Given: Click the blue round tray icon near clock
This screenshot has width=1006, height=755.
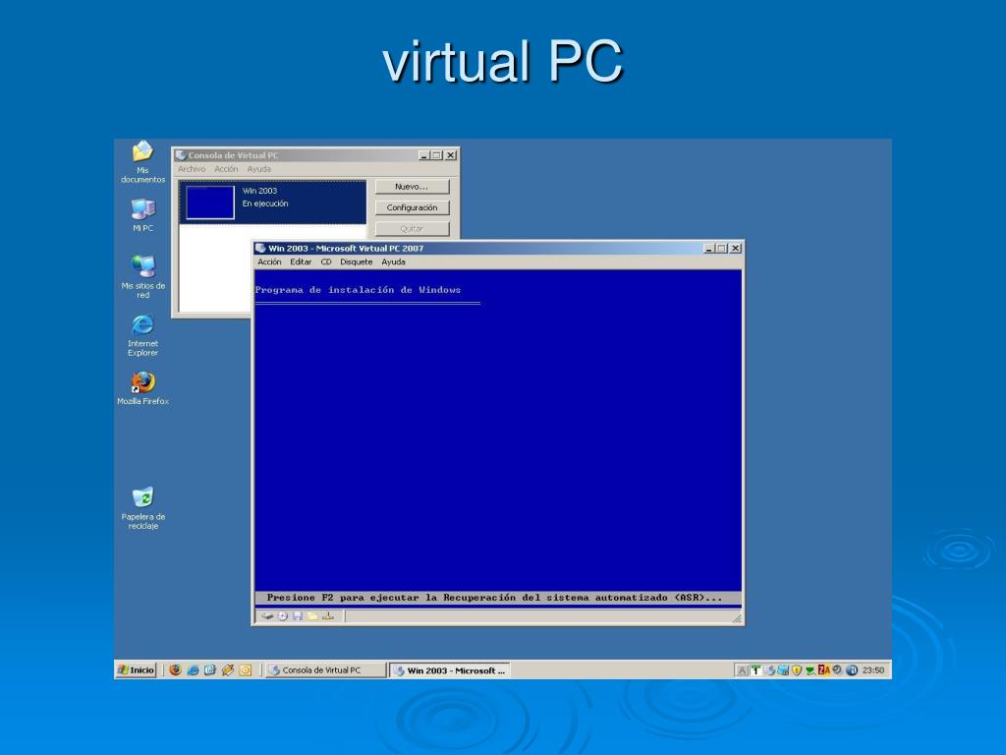Looking at the screenshot, I should (852, 670).
